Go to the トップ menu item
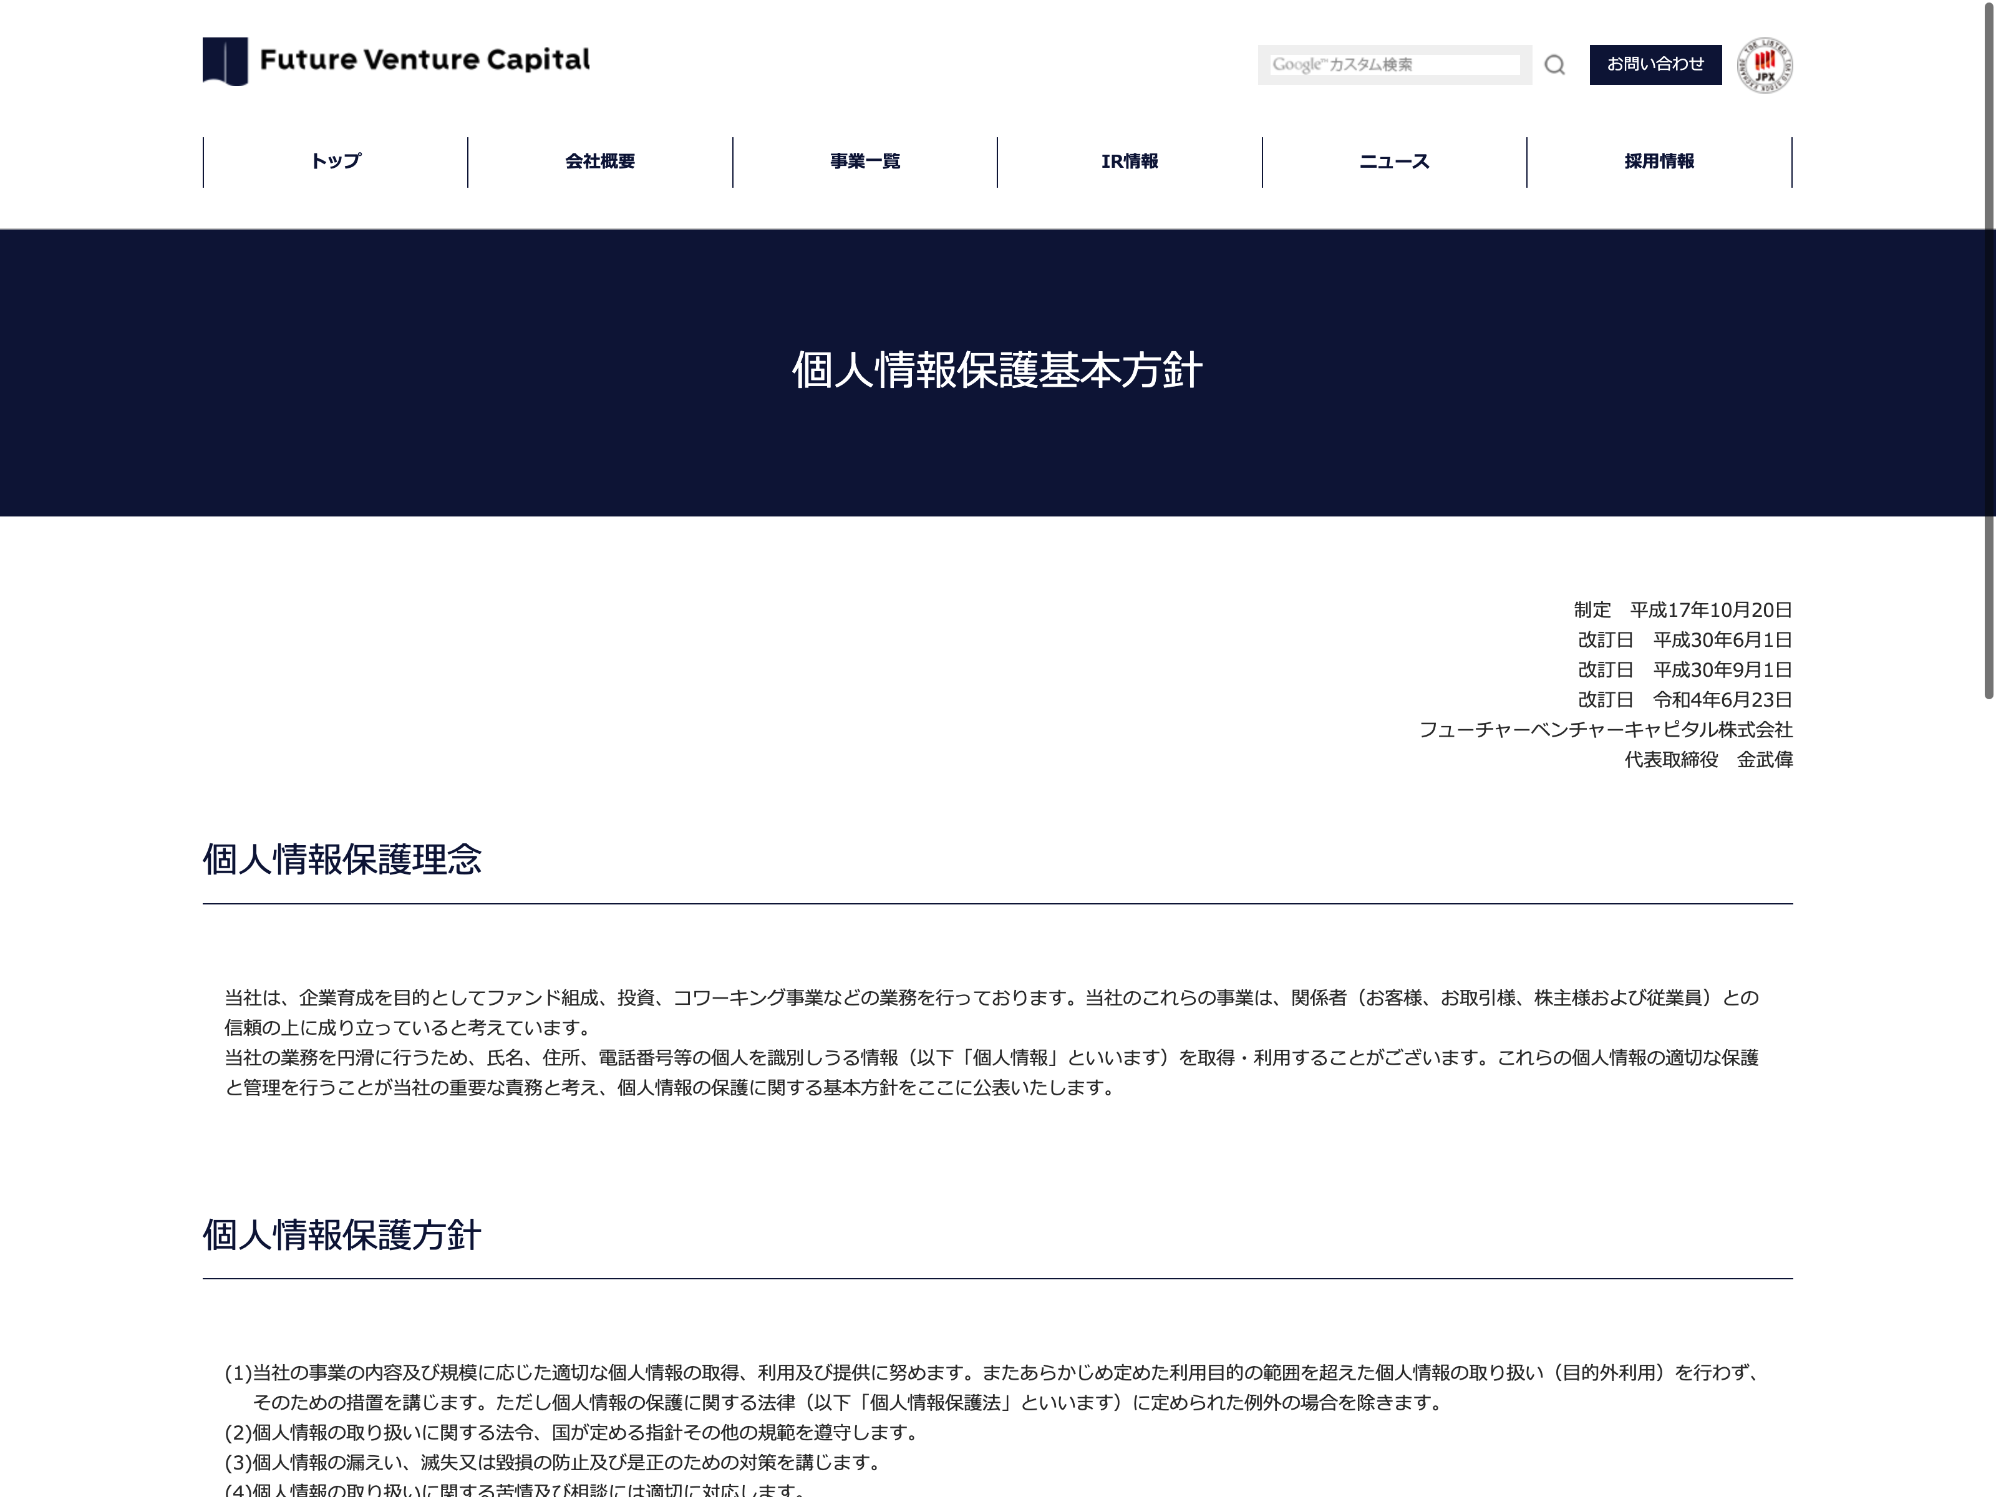The image size is (1996, 1497). (336, 162)
